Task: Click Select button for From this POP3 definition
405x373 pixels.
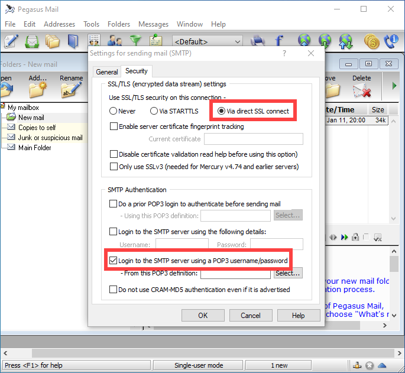Action: pyautogui.click(x=288, y=273)
